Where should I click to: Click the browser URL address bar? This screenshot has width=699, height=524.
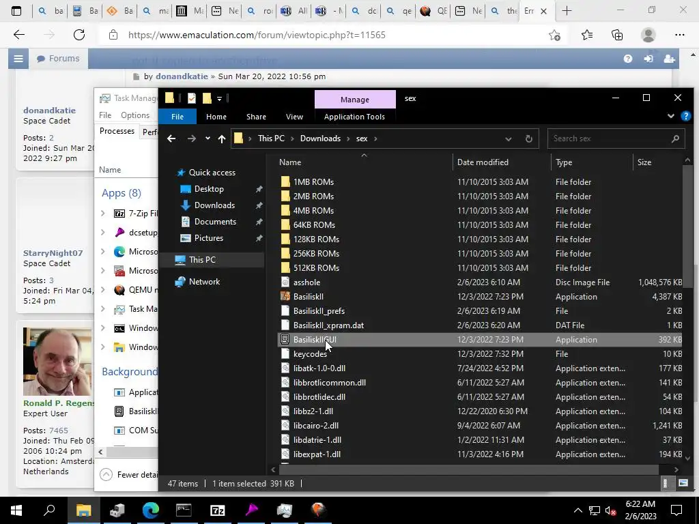257,35
